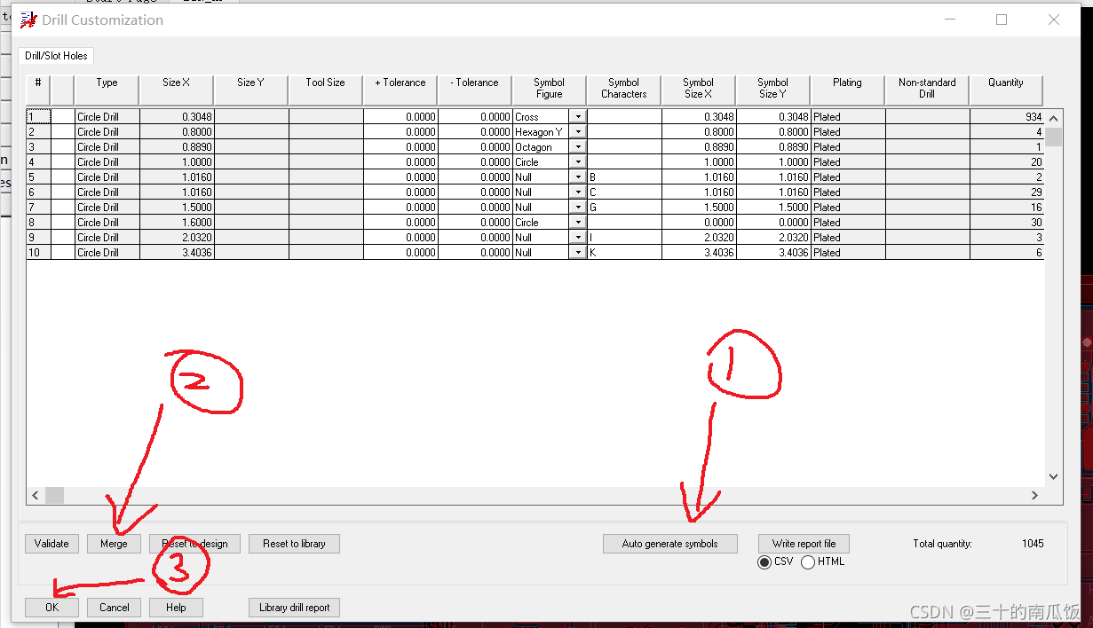Open Symbol Figure dropdown for Hexagon Y row

[x=578, y=132]
